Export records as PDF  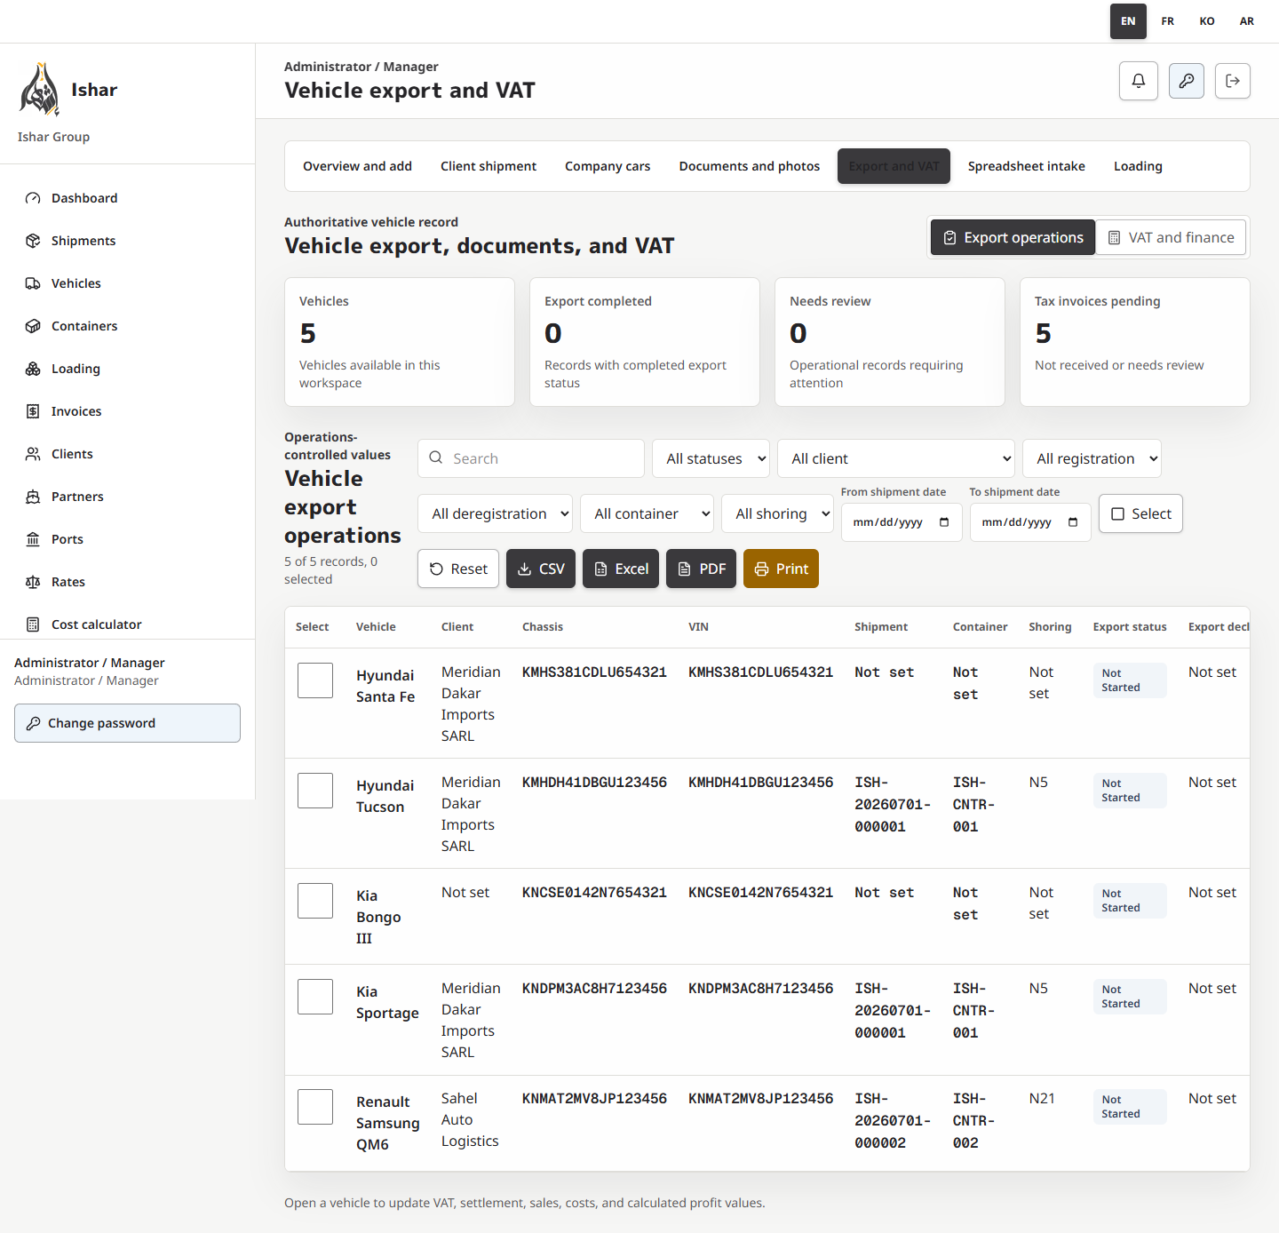pos(701,569)
